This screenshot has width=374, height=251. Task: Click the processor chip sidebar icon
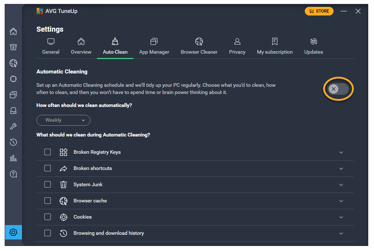pyautogui.click(x=13, y=79)
